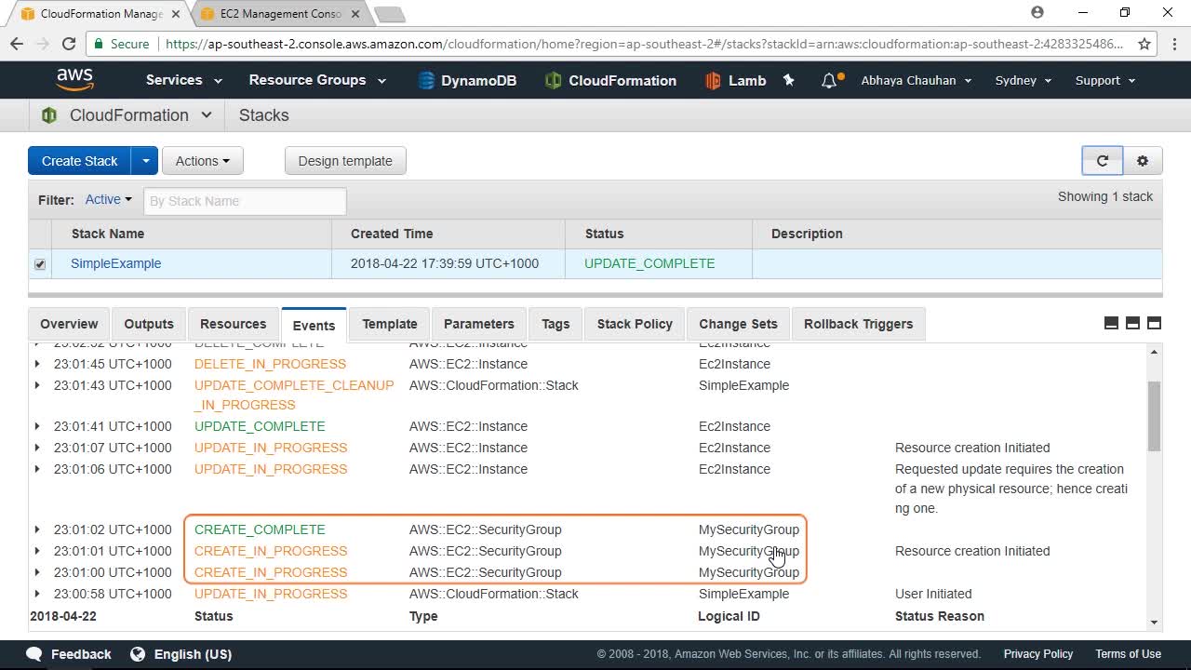Open the CloudFormation breadcrumb dropdown
Screen dimensions: 1191x670
tap(207, 115)
